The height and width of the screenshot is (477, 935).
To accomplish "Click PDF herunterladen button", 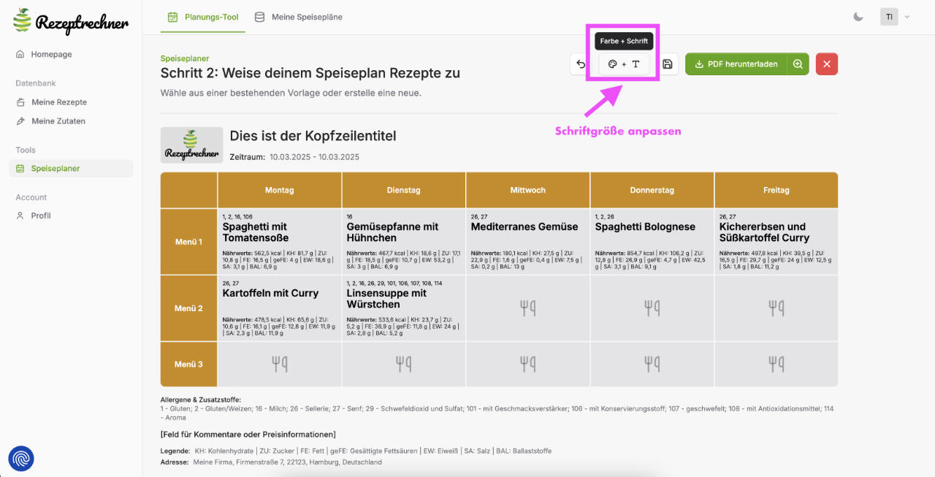I will click(x=736, y=64).
